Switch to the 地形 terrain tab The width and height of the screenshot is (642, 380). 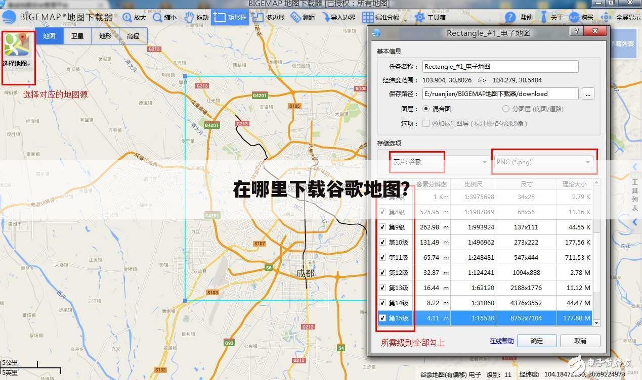point(105,36)
